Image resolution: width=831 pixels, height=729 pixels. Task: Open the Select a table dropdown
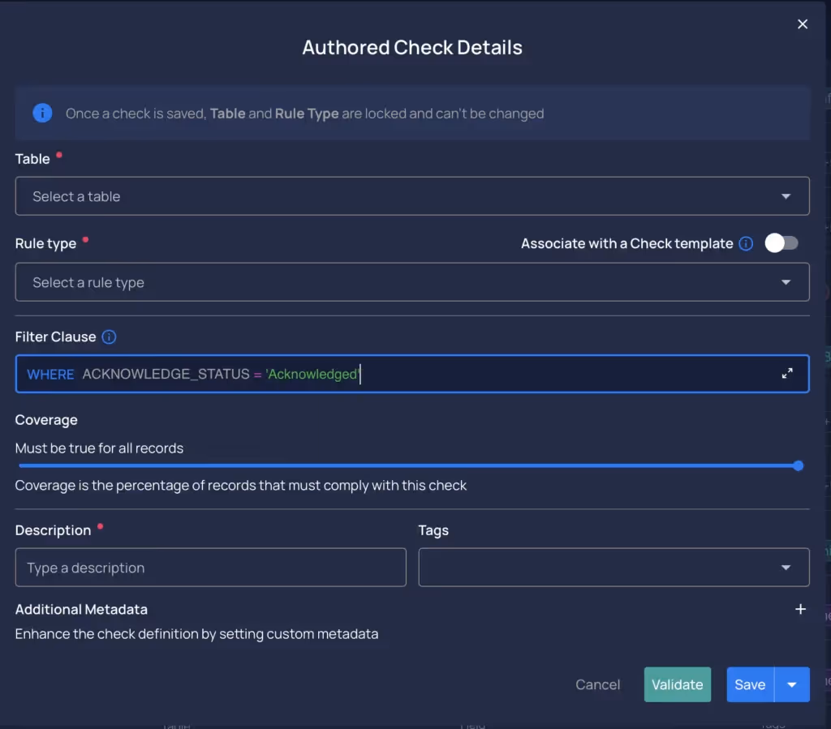411,196
